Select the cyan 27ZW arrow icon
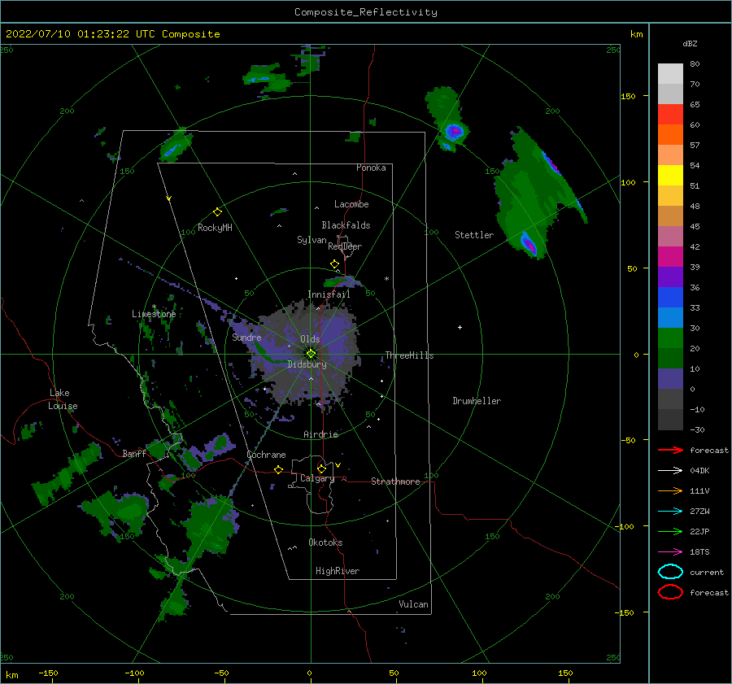 coord(670,512)
